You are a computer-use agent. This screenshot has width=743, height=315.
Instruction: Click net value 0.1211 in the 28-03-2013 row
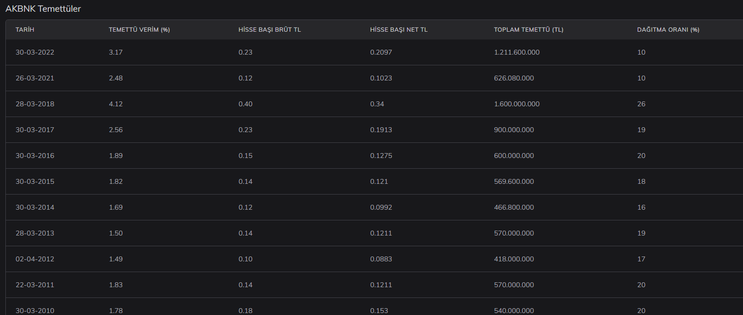click(381, 233)
